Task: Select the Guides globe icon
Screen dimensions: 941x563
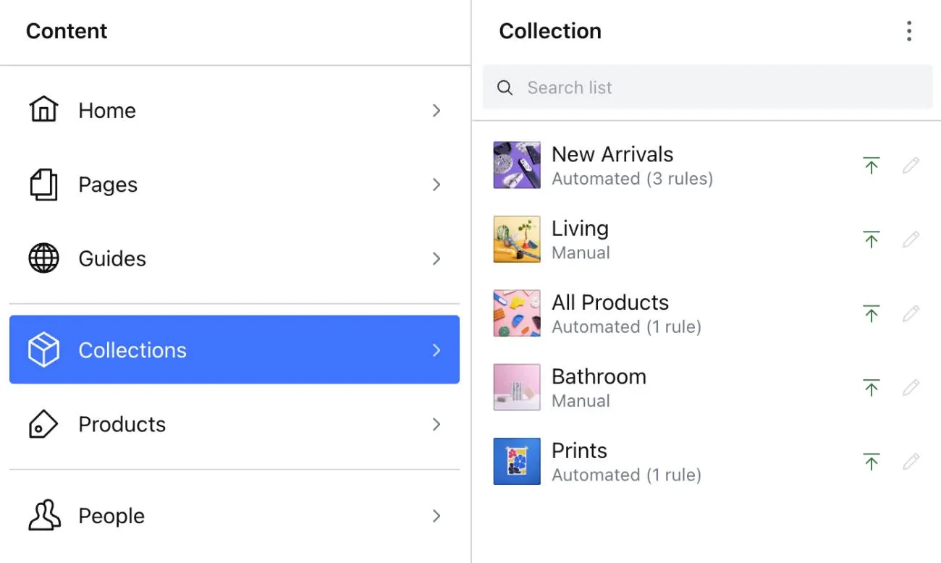Action: pyautogui.click(x=43, y=258)
